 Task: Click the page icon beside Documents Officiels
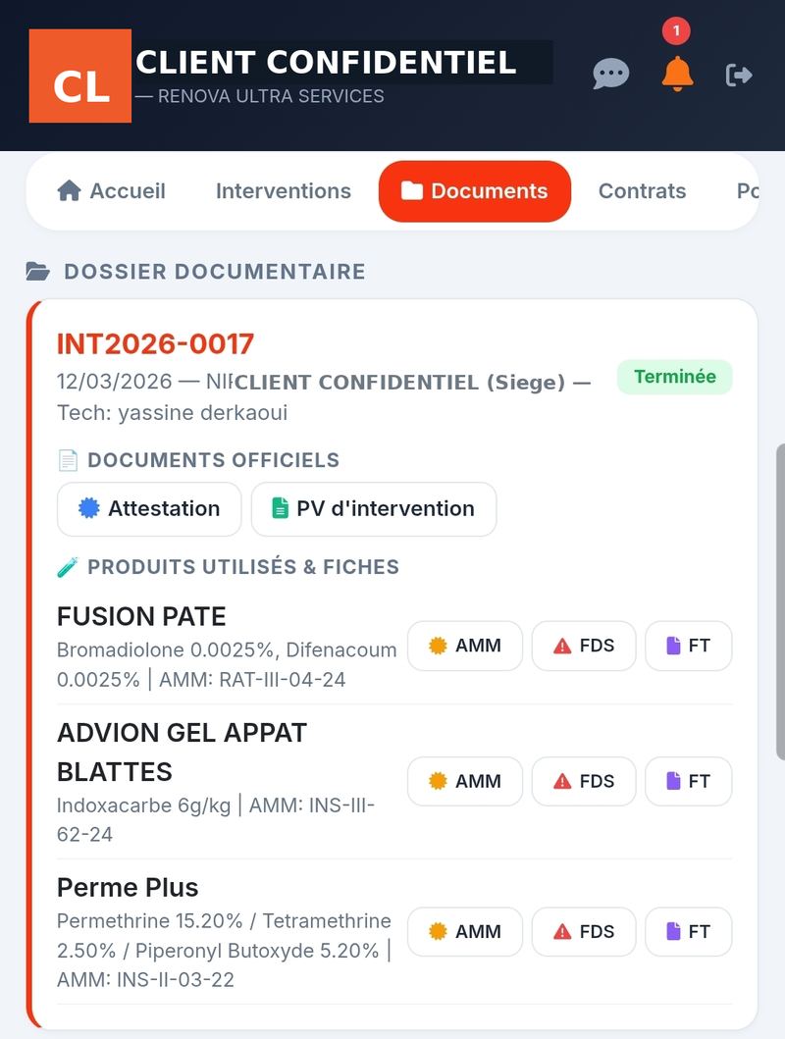pos(68,460)
